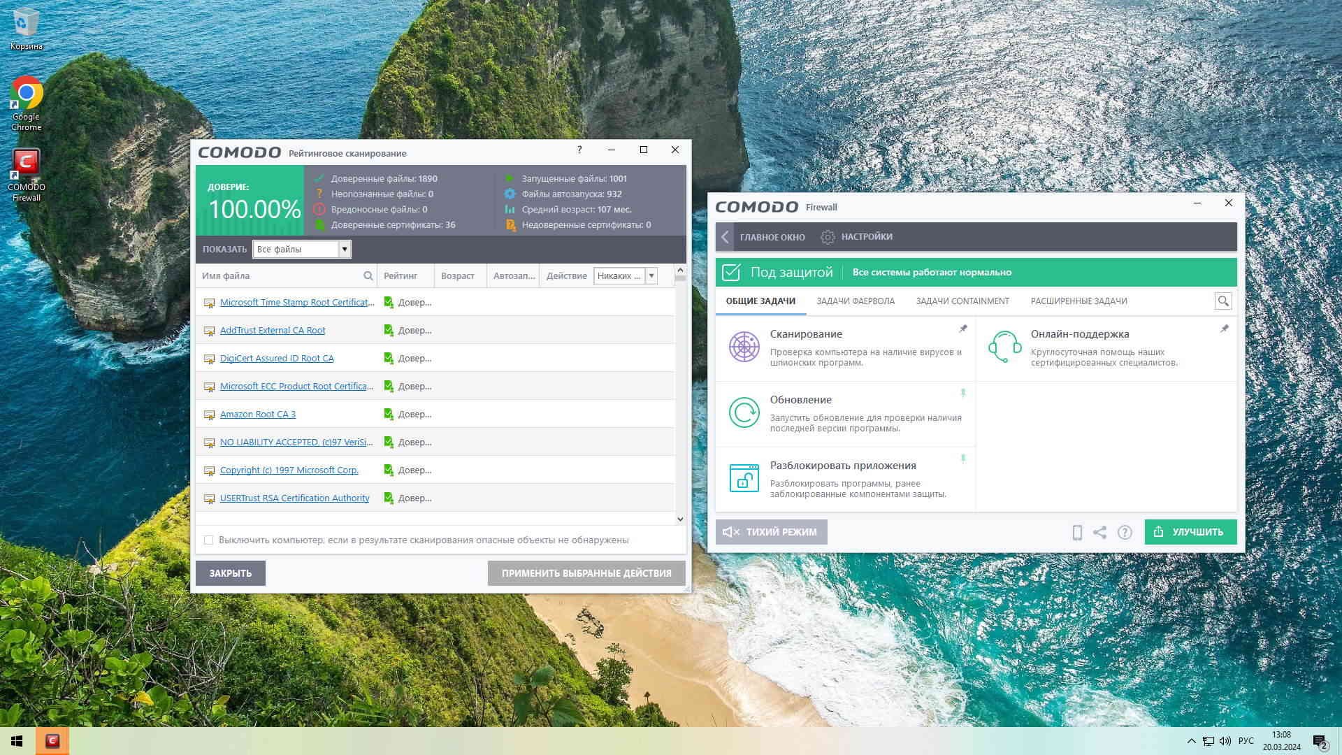This screenshot has height=755, width=1342.
Task: Switch to 'Задачи фаервола' tab
Action: 855,301
